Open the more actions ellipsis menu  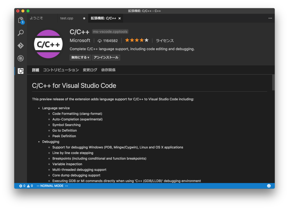tap(270, 18)
